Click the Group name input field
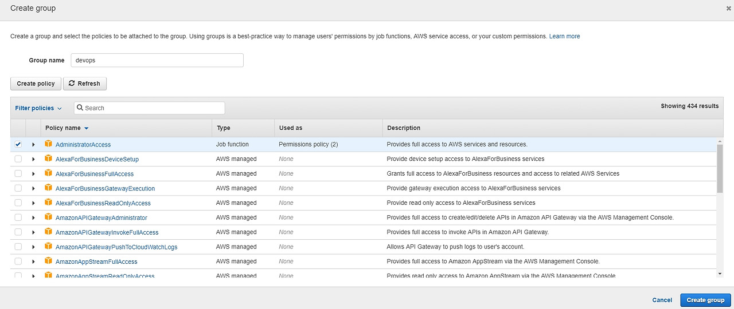Image resolution: width=734 pixels, height=309 pixels. (157, 60)
